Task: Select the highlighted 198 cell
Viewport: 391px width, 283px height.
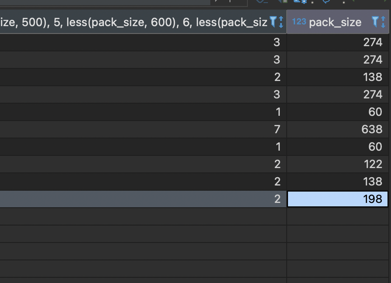Action: click(x=338, y=199)
